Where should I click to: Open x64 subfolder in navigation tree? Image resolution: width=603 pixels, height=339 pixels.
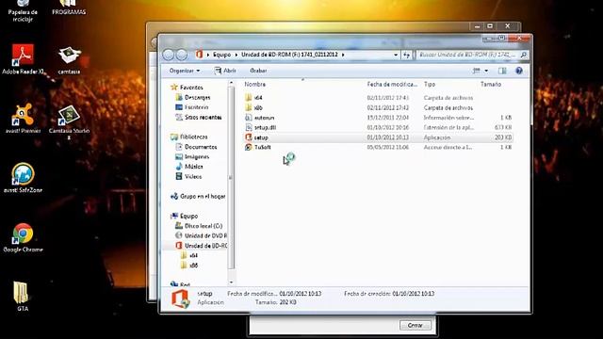(x=189, y=255)
